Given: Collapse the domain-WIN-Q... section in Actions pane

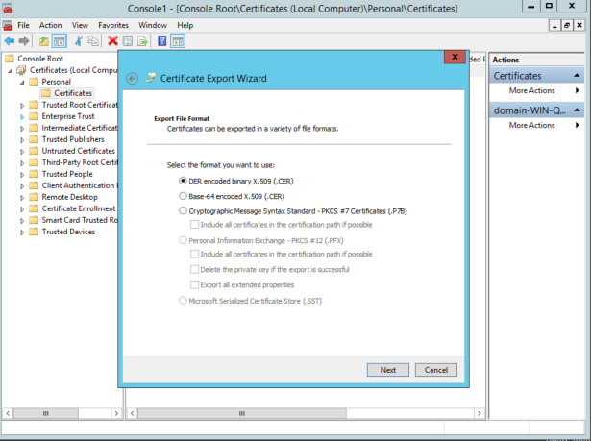Looking at the screenshot, I should (577, 110).
